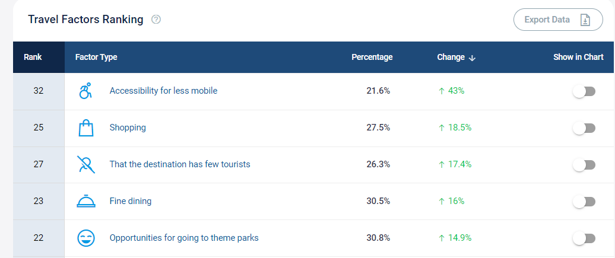Toggle Show in Chart for Shopping

[x=584, y=128]
